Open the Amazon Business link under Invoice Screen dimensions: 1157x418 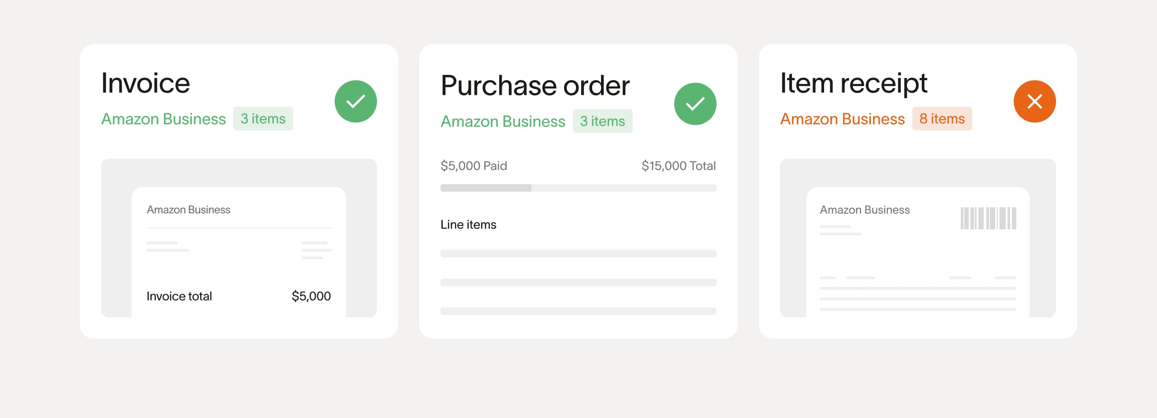coord(164,119)
